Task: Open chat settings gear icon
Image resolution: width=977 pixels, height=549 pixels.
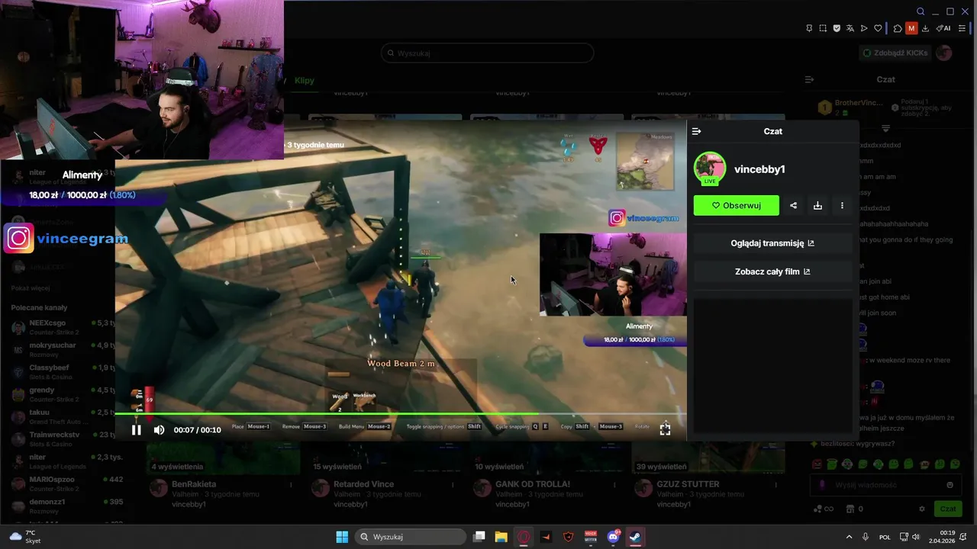Action: [921, 509]
